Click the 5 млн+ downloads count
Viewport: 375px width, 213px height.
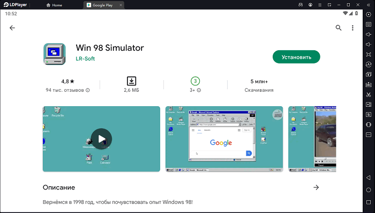(259, 82)
